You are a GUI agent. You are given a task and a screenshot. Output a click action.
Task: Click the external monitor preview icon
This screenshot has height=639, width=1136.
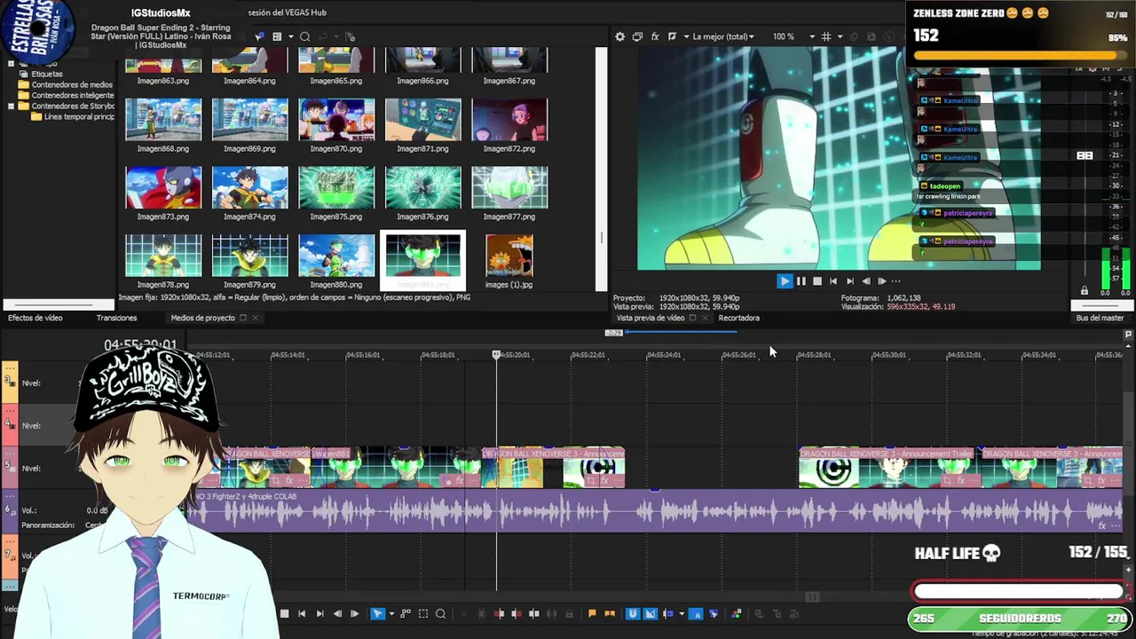click(x=637, y=36)
